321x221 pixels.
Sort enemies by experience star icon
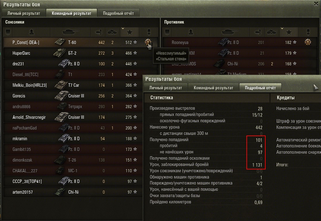click(x=289, y=32)
